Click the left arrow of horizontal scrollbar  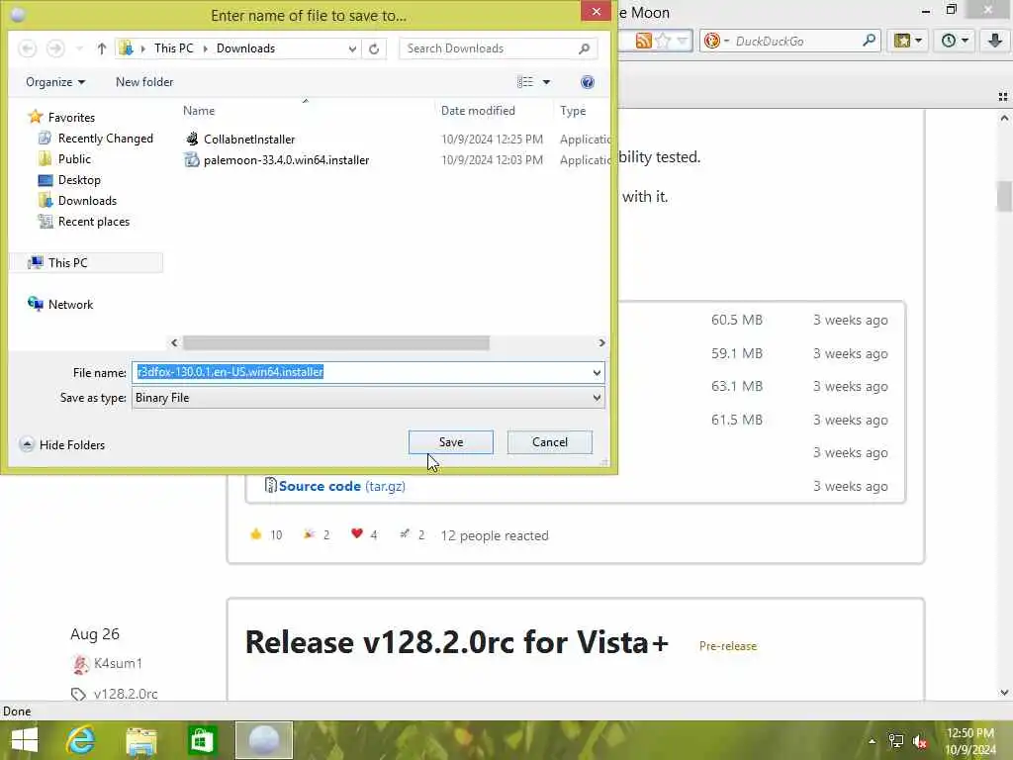[x=174, y=342]
